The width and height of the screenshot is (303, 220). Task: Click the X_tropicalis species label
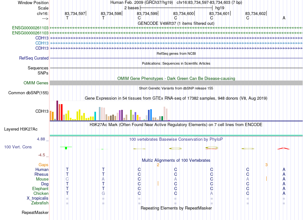point(38,198)
